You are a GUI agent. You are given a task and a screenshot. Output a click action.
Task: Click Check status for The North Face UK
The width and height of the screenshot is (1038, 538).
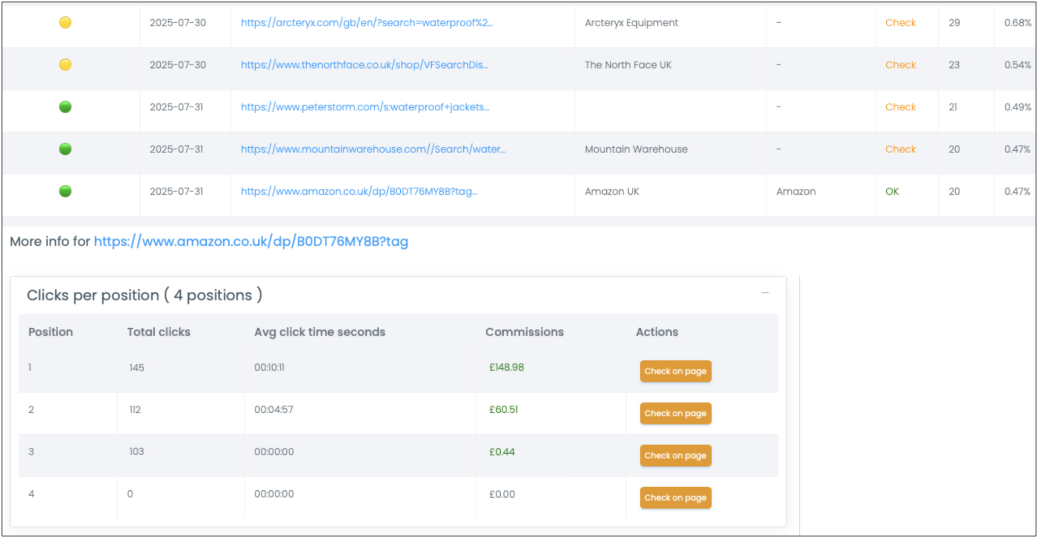click(900, 65)
